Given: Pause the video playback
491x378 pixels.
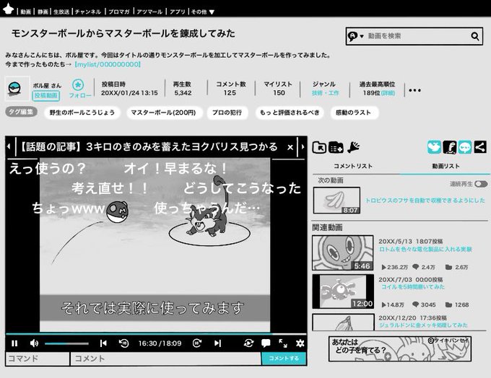Looking at the screenshot, I should [x=14, y=343].
